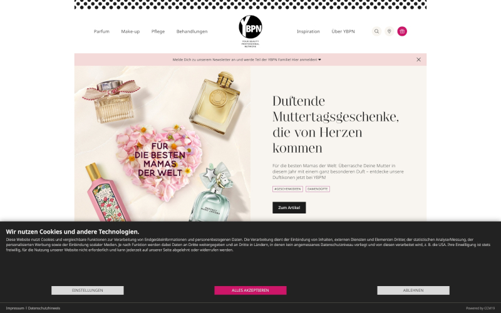Screen dimensions: 501x313
Task: Go to the Inspiration page
Action: pos(308,31)
